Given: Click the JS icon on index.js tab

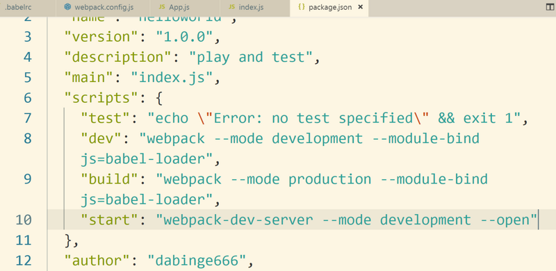Looking at the screenshot, I should [x=232, y=7].
